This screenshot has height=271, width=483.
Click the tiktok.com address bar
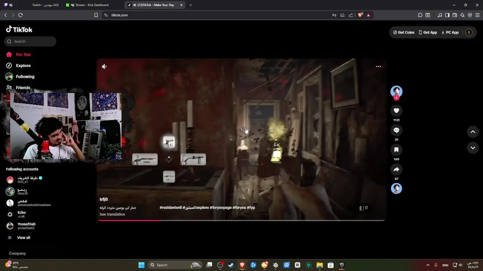pyautogui.click(x=217, y=15)
